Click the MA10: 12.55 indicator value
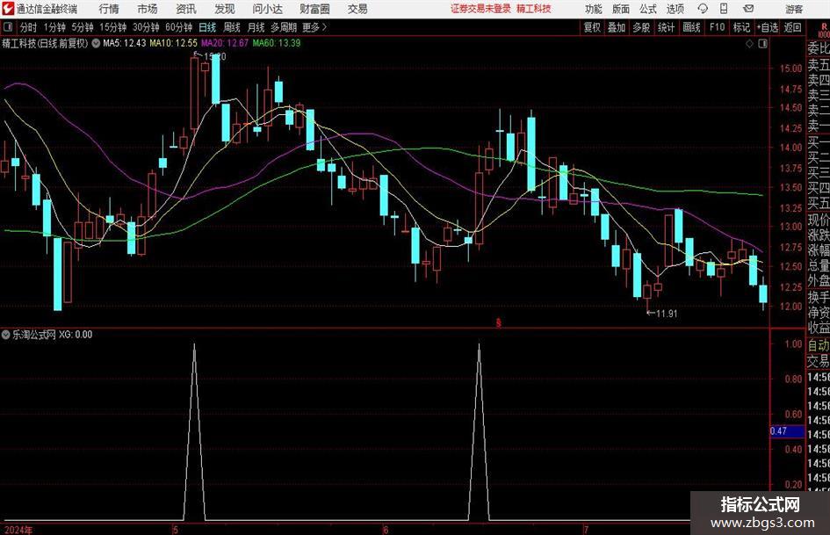The width and height of the screenshot is (830, 535). 174,43
